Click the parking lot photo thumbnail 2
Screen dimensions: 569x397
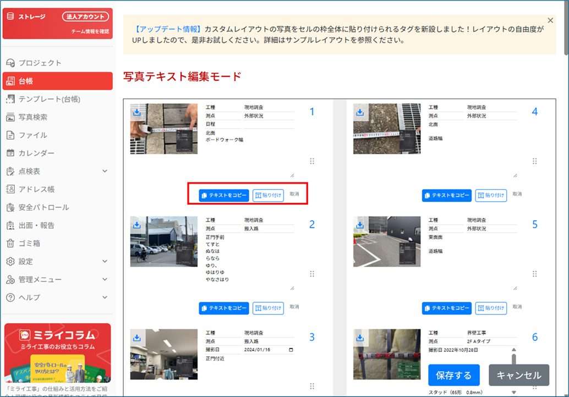[164, 241]
